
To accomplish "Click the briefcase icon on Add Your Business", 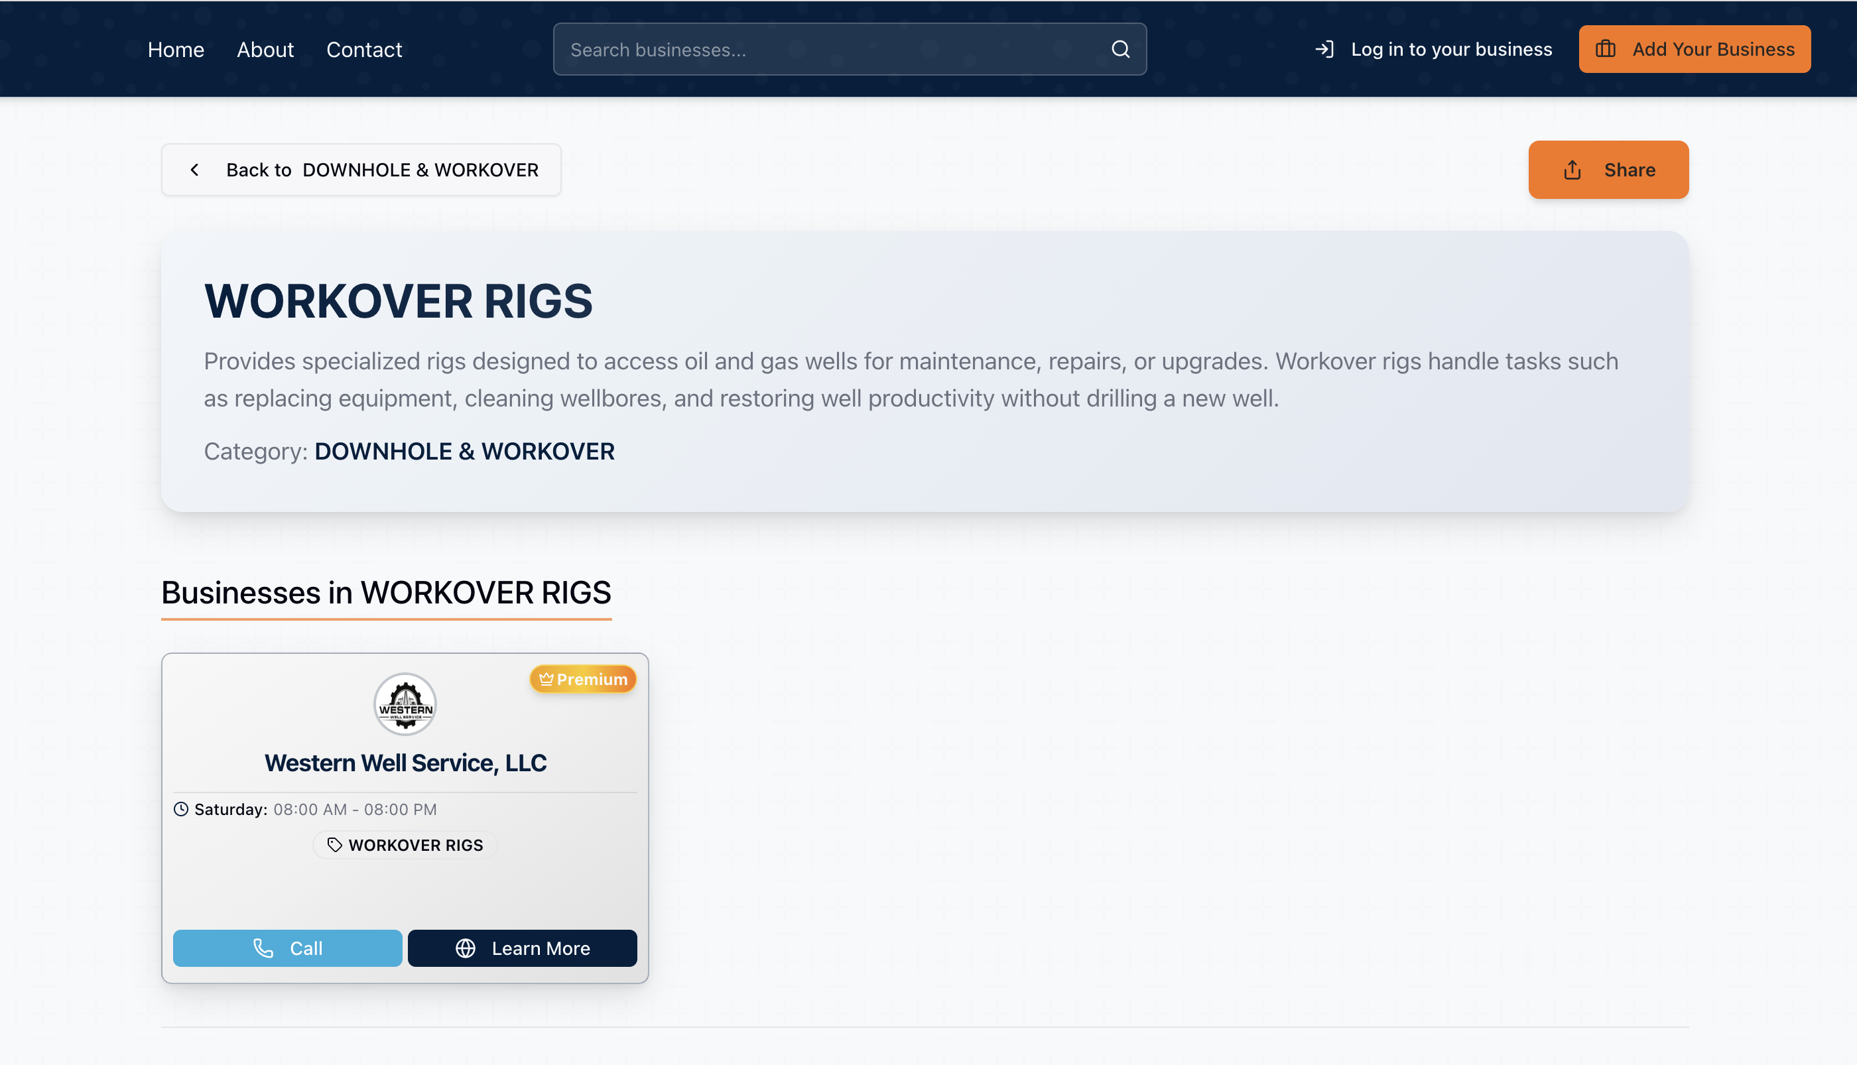I will click(1607, 49).
